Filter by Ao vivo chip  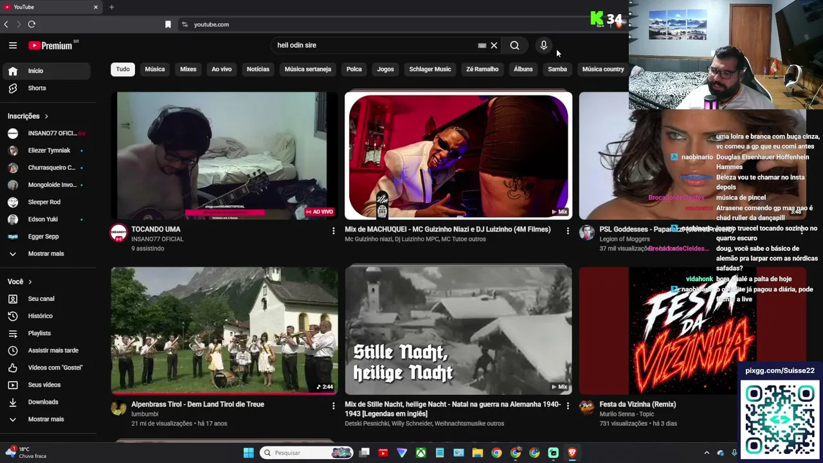222,69
